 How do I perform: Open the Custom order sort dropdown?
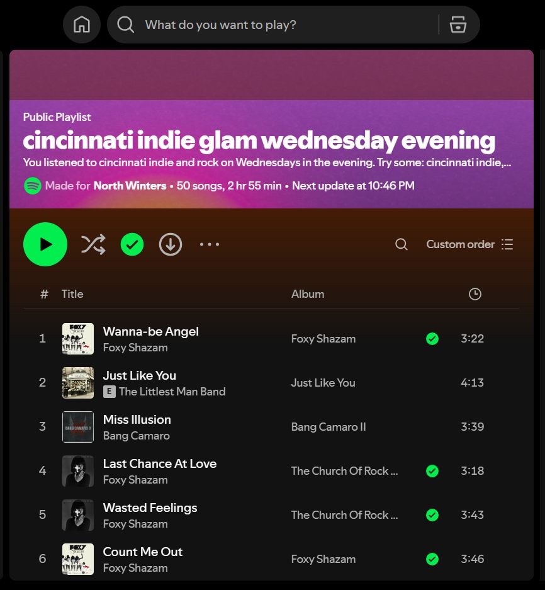pyautogui.click(x=469, y=244)
